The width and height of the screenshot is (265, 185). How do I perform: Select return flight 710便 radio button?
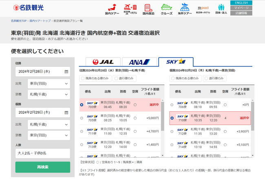pyautogui.click(x=172, y=118)
